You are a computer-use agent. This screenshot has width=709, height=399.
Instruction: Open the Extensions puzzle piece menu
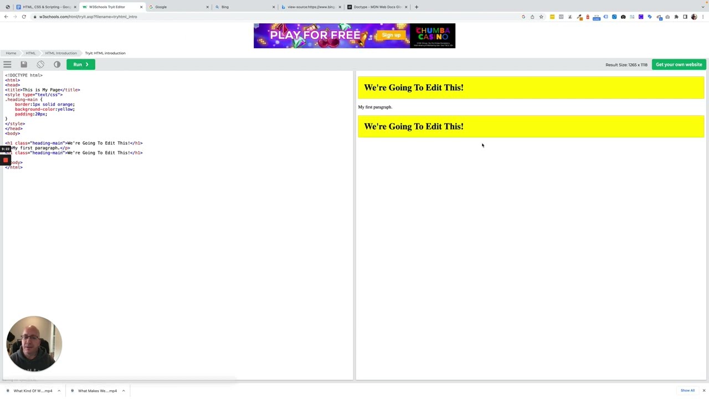click(x=676, y=17)
